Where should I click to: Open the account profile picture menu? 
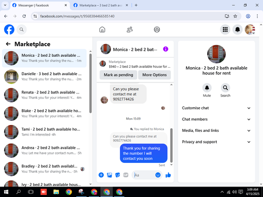coord(250,29)
